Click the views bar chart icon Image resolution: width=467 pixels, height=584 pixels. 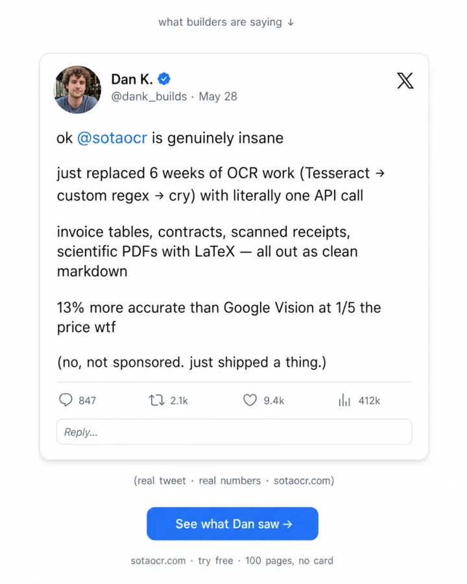[x=344, y=400]
